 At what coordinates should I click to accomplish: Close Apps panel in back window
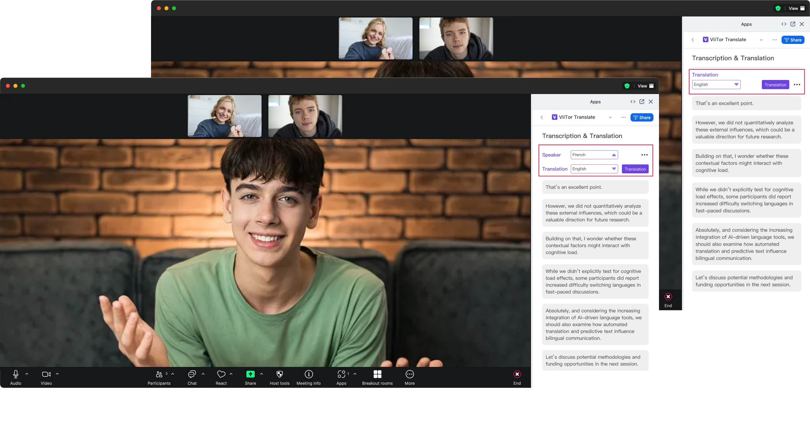802,24
